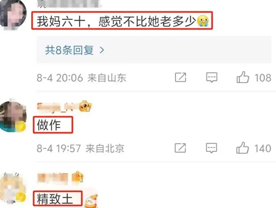This screenshot has width=276, height=208.
Task: Open the third commenter's blurred username
Action: click(x=52, y=177)
